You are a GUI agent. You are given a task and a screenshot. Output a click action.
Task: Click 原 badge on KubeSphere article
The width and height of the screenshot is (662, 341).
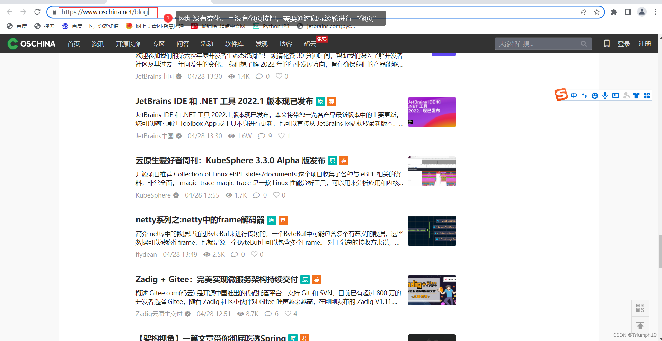(x=332, y=161)
